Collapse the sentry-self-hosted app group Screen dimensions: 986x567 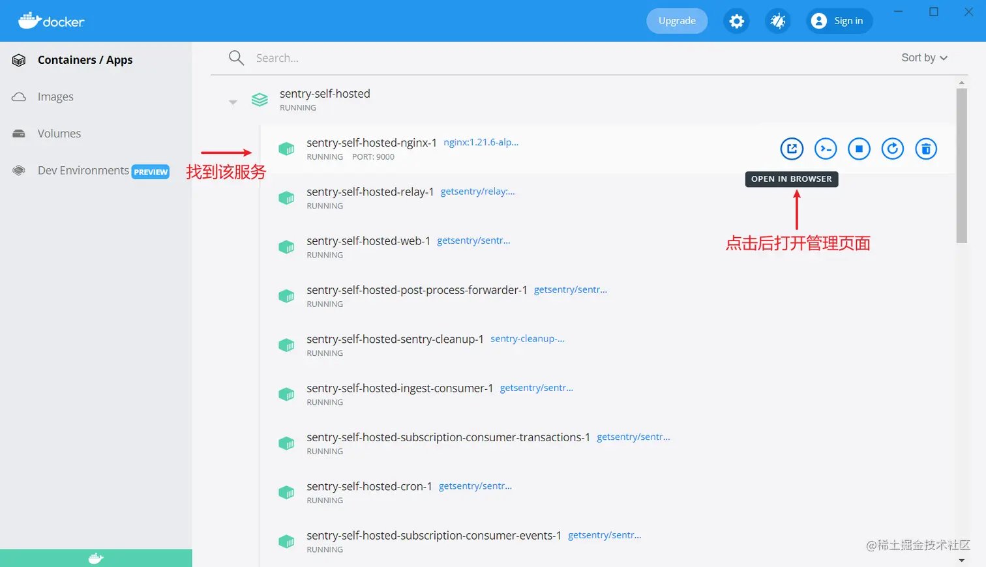point(233,102)
